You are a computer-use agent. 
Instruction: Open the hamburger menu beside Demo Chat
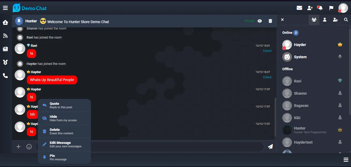point(5,8)
